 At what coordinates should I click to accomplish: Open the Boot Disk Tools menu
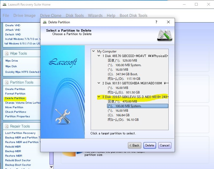tap(134, 16)
